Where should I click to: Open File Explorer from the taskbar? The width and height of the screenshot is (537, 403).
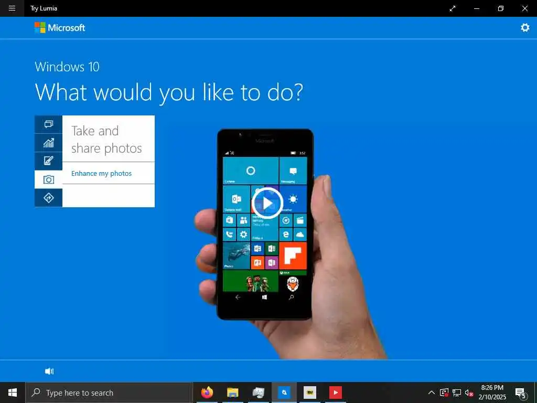[x=232, y=393]
